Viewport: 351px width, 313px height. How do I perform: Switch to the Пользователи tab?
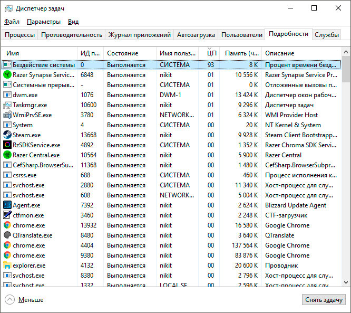point(242,35)
